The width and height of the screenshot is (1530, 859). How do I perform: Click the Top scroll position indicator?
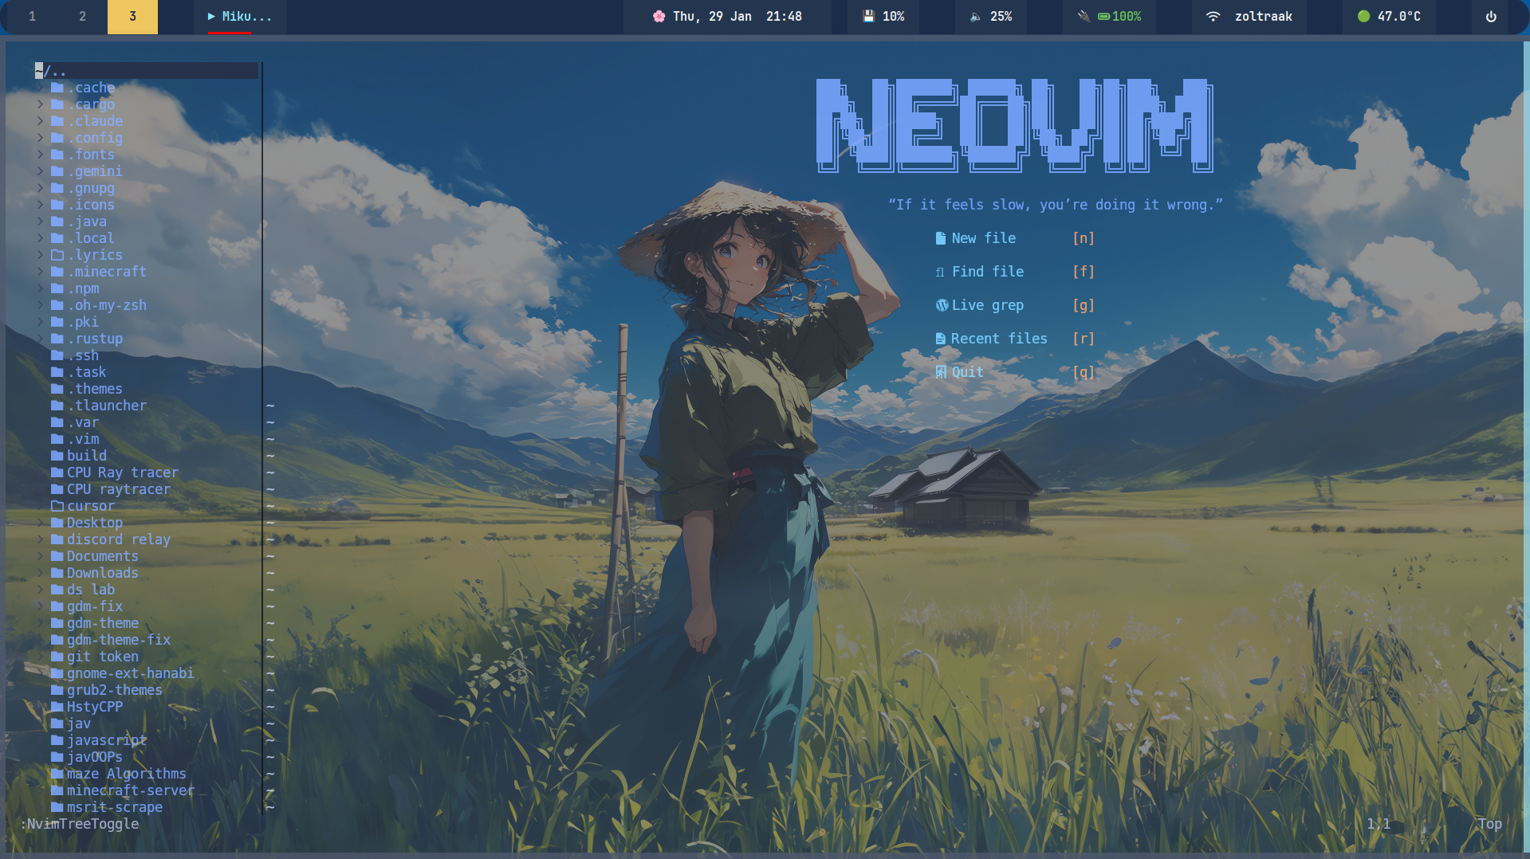point(1489,824)
